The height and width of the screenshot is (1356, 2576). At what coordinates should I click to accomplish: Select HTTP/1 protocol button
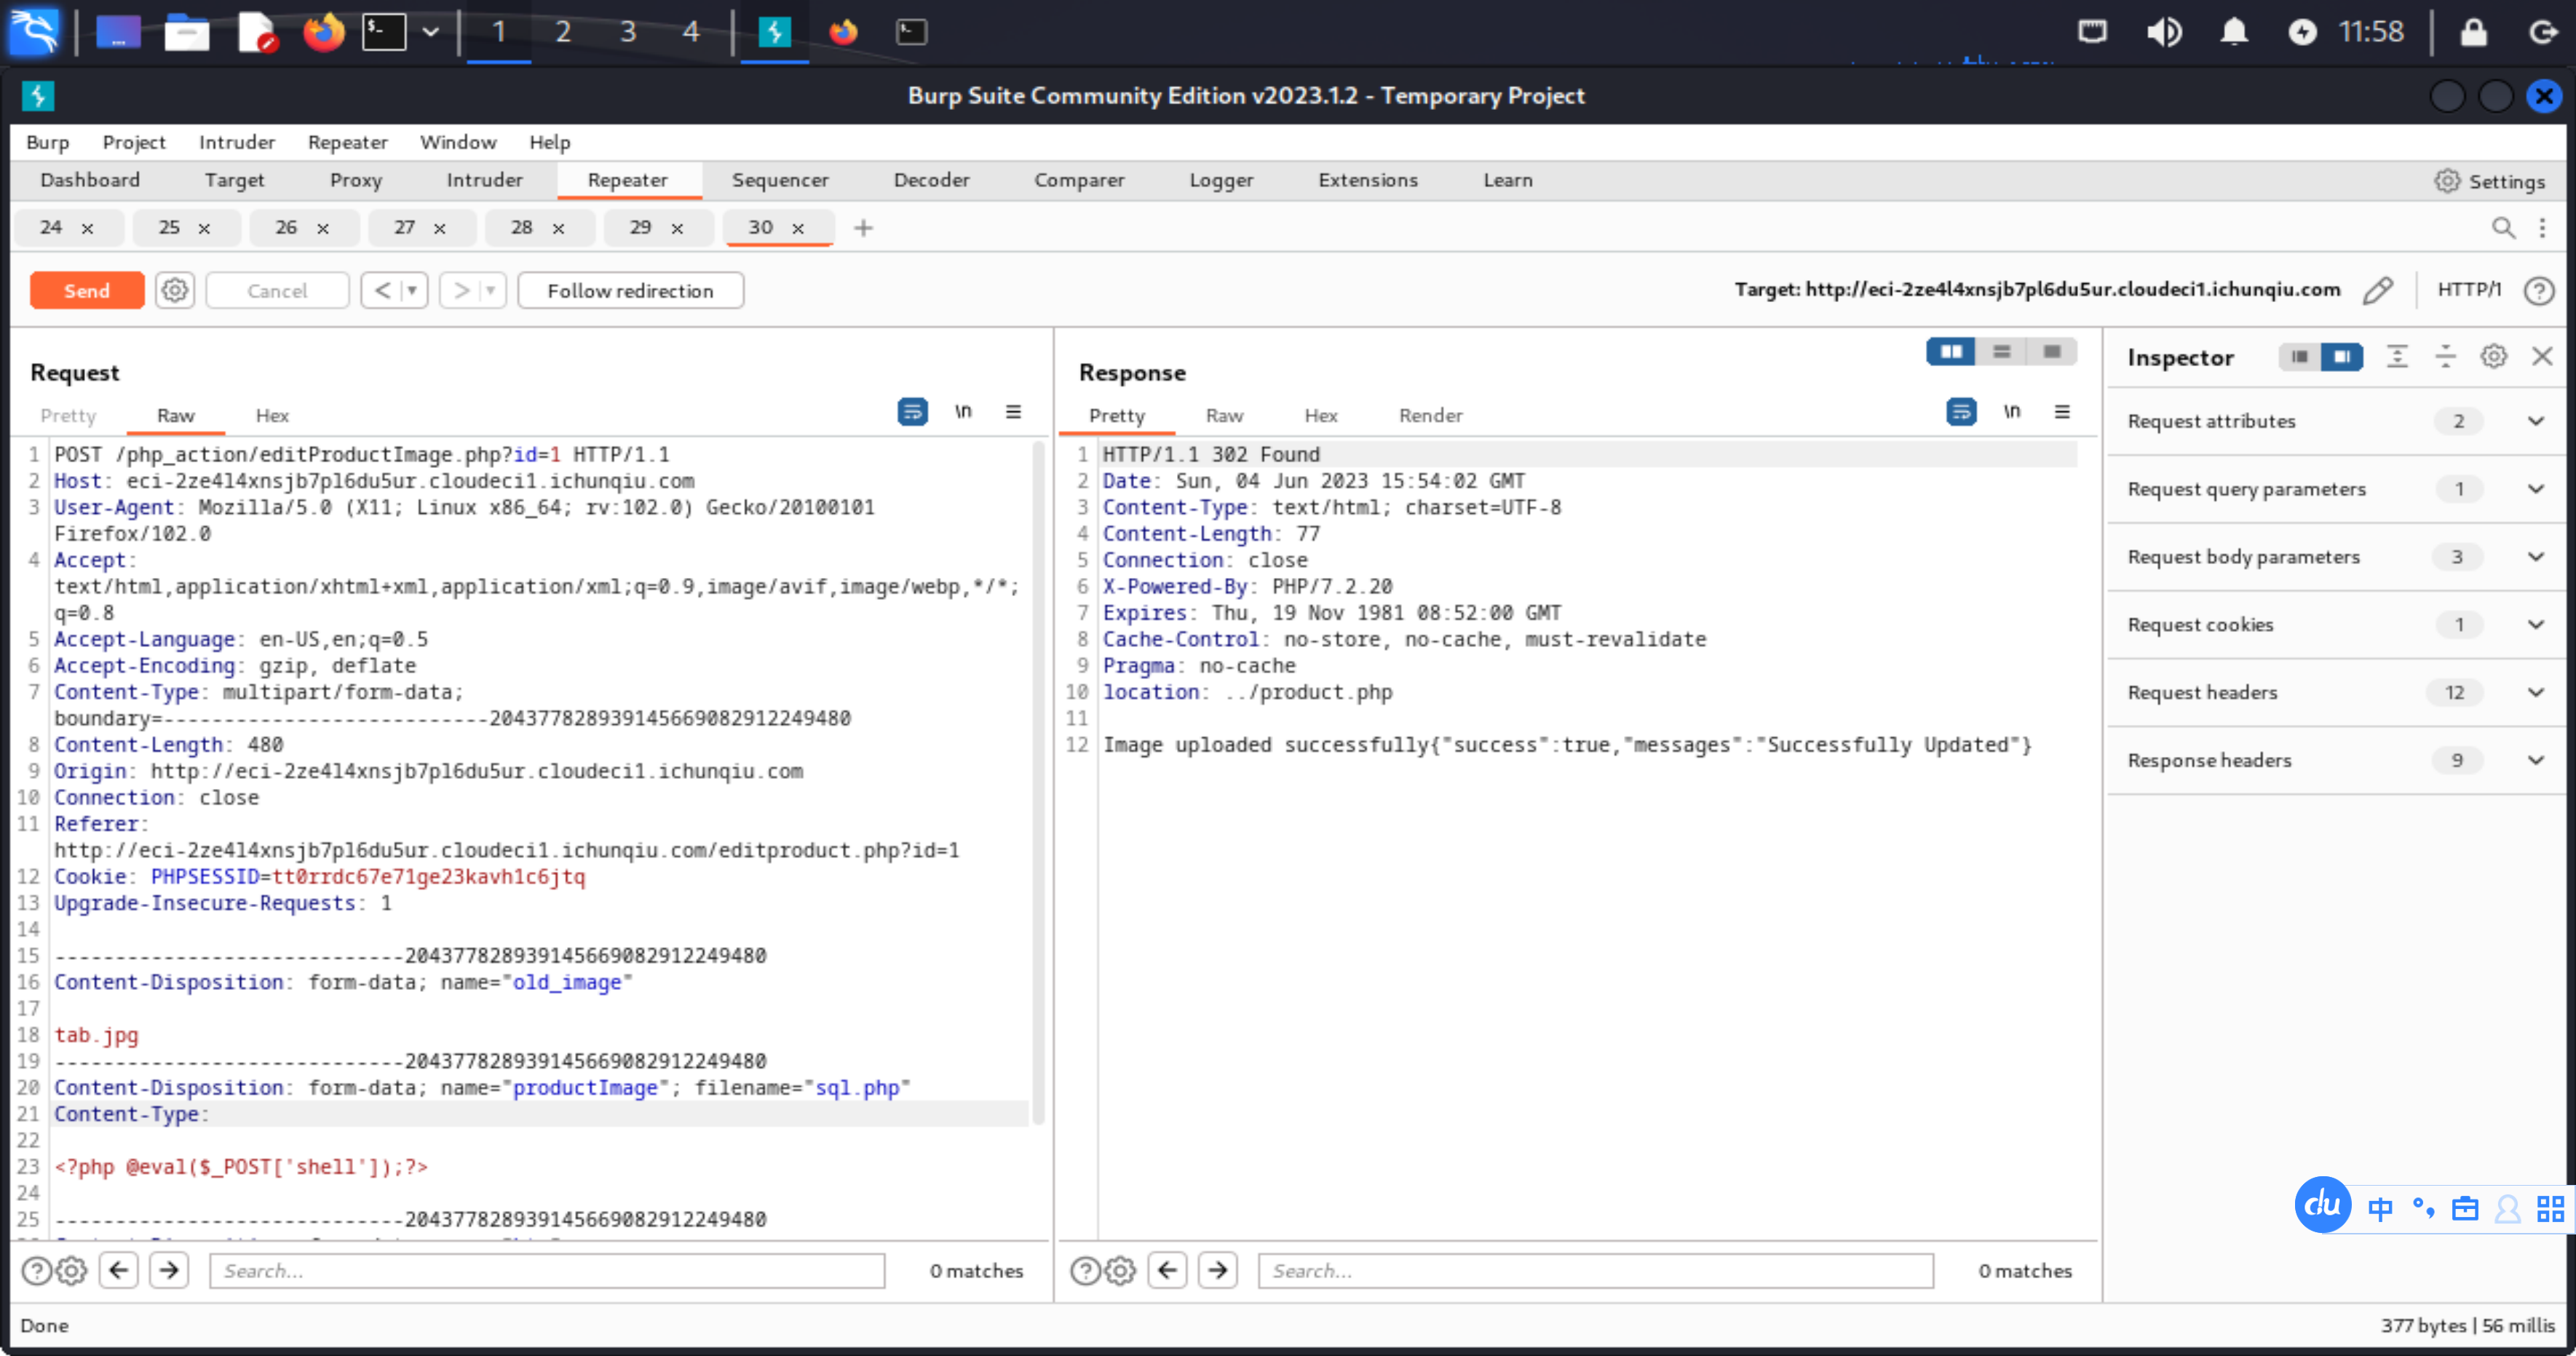pos(2469,290)
